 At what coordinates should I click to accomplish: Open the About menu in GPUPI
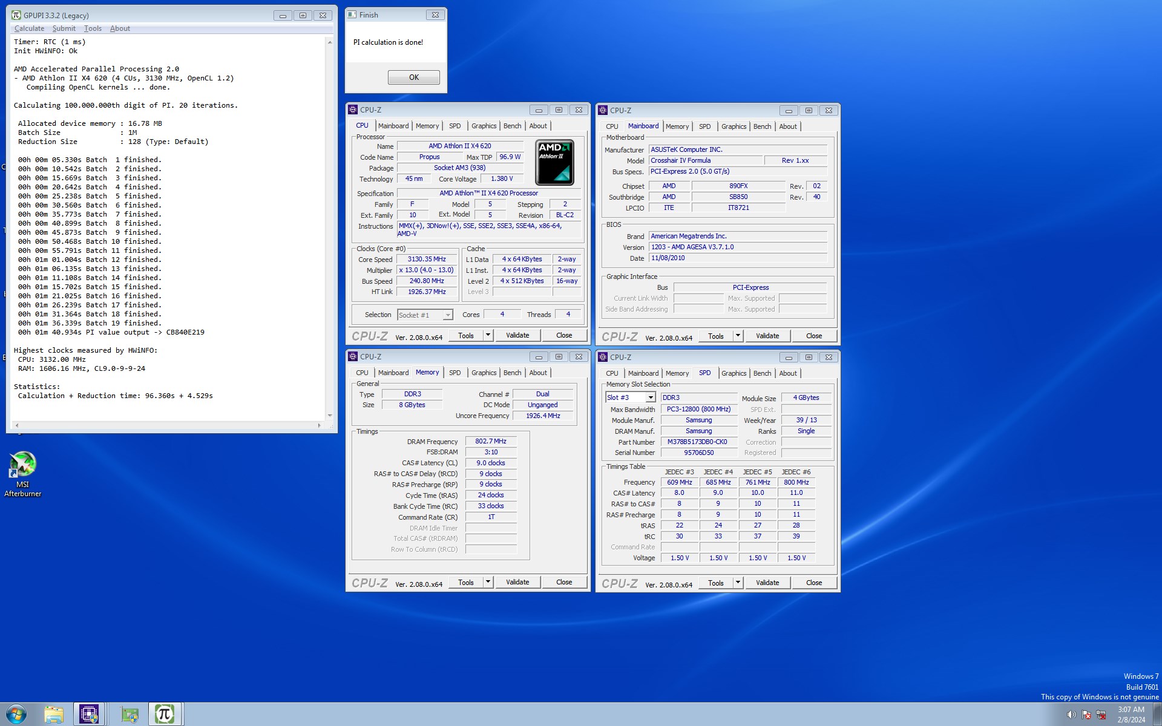[x=120, y=28]
